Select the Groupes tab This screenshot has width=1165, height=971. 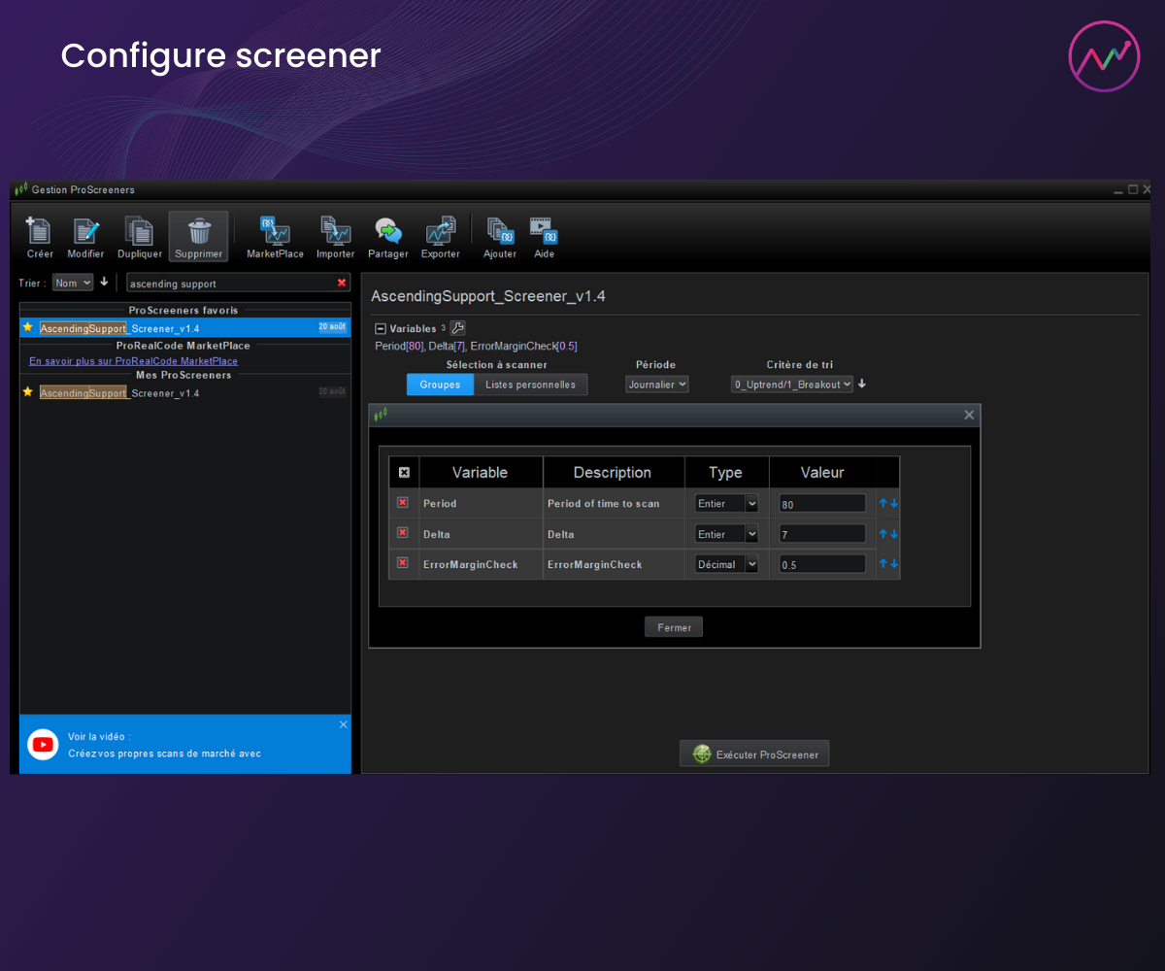click(440, 385)
